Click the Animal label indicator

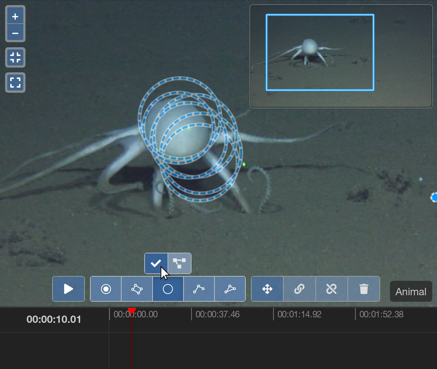click(411, 292)
